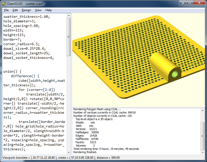Click the height=115 code line
207x162 pixels.
coord(14,35)
